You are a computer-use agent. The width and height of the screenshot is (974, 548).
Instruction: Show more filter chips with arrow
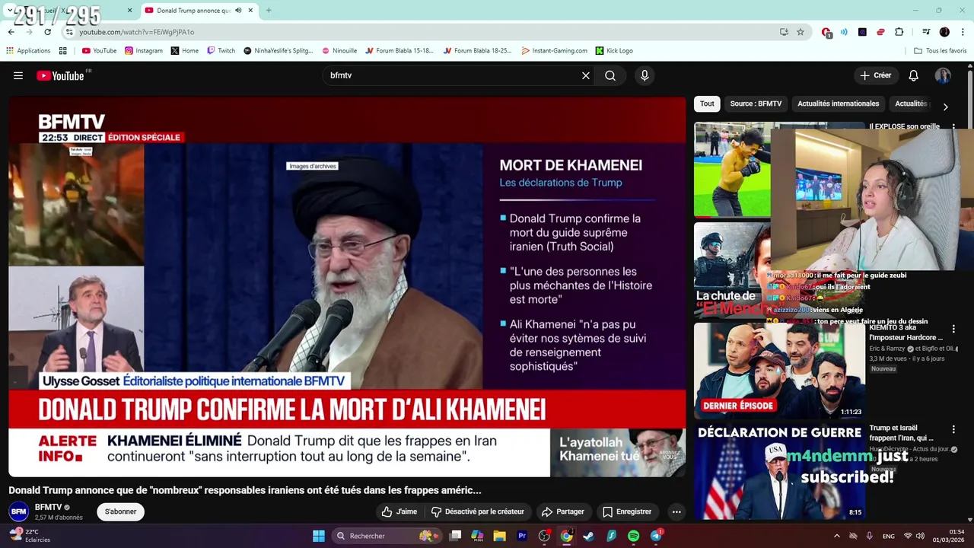(x=945, y=107)
